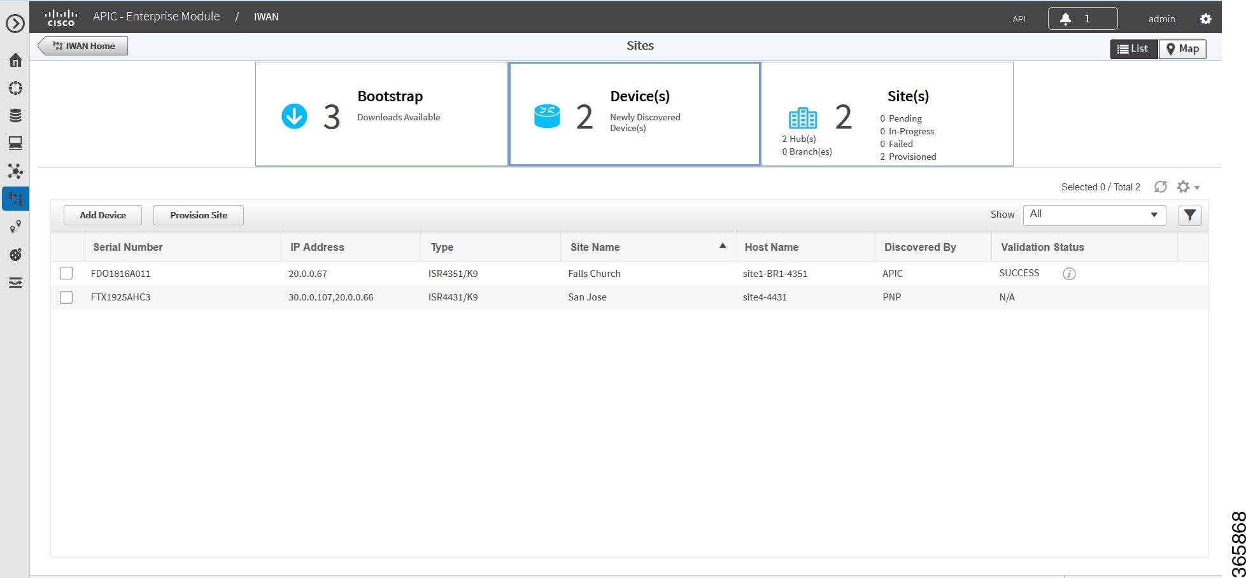This screenshot has width=1246, height=578.
Task: Click serial number FDO1816A011
Action: (x=120, y=274)
